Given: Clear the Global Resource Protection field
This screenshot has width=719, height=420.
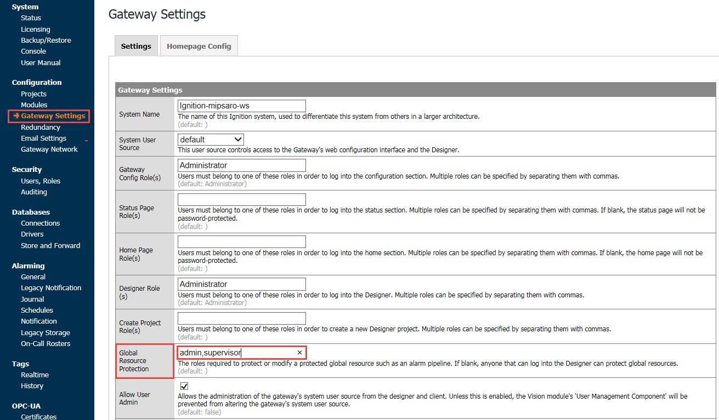Looking at the screenshot, I should [299, 353].
